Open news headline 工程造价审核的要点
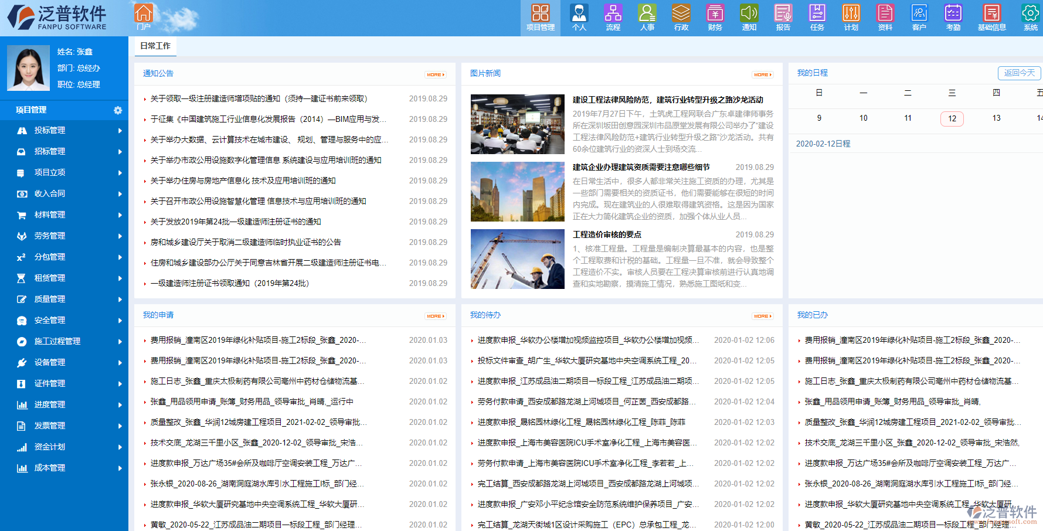1043x531 pixels. 607,234
